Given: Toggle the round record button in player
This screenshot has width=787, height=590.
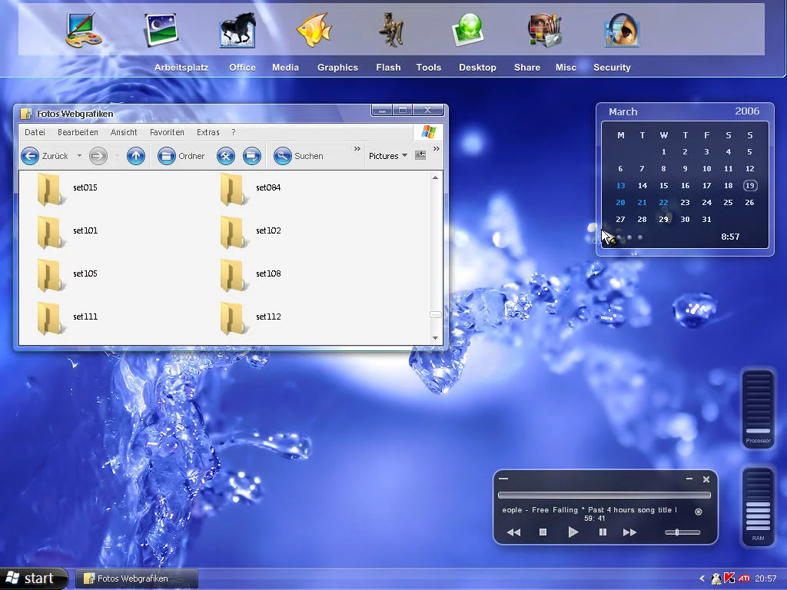Looking at the screenshot, I should 698,512.
